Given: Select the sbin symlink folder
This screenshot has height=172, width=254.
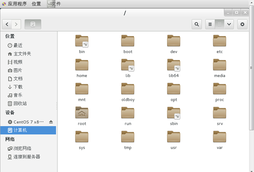Looking at the screenshot, I should click(x=173, y=113).
